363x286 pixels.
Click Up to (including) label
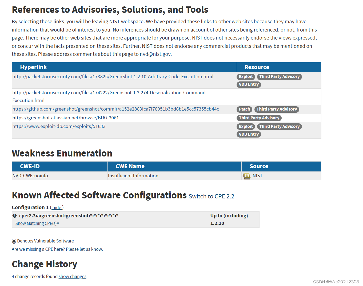pyautogui.click(x=229, y=216)
